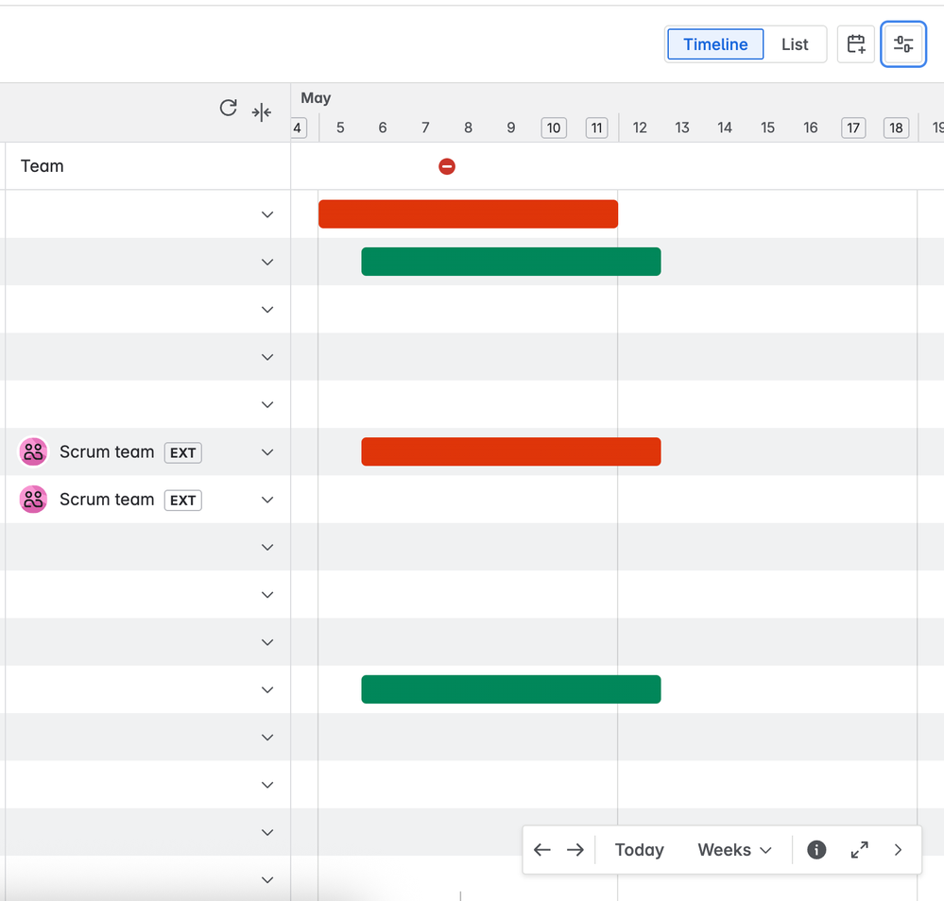944x901 pixels.
Task: Click the collapse-all rows icon
Action: (262, 112)
